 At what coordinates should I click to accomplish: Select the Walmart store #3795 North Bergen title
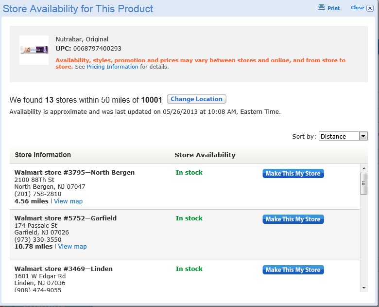(x=74, y=173)
